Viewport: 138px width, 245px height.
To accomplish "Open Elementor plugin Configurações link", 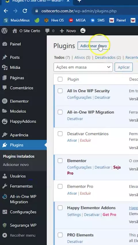I will [79, 167].
